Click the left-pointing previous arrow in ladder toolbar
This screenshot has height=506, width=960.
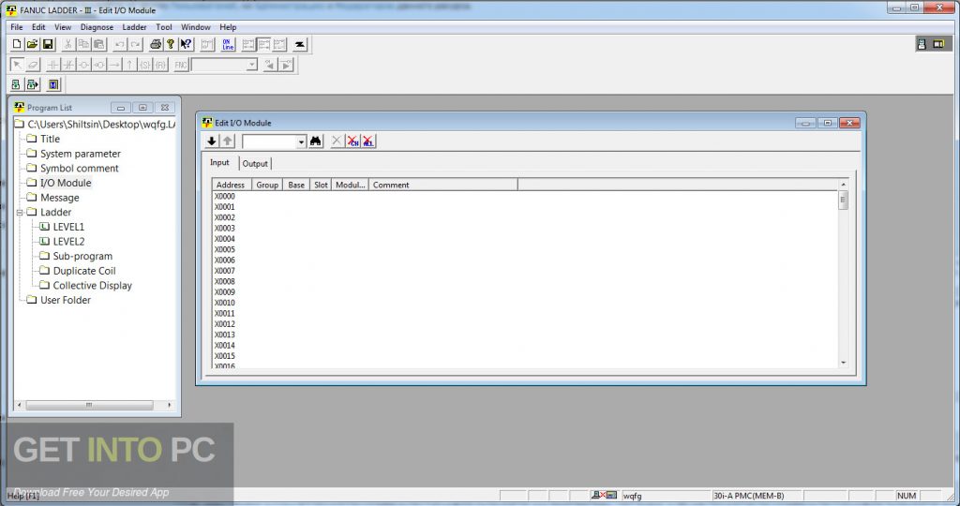(x=269, y=65)
